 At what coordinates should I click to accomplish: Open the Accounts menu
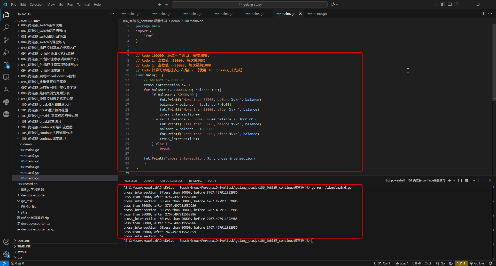pyautogui.click(x=6, y=242)
